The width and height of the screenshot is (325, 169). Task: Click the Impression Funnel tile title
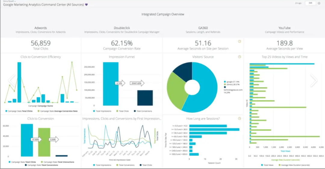click(122, 57)
